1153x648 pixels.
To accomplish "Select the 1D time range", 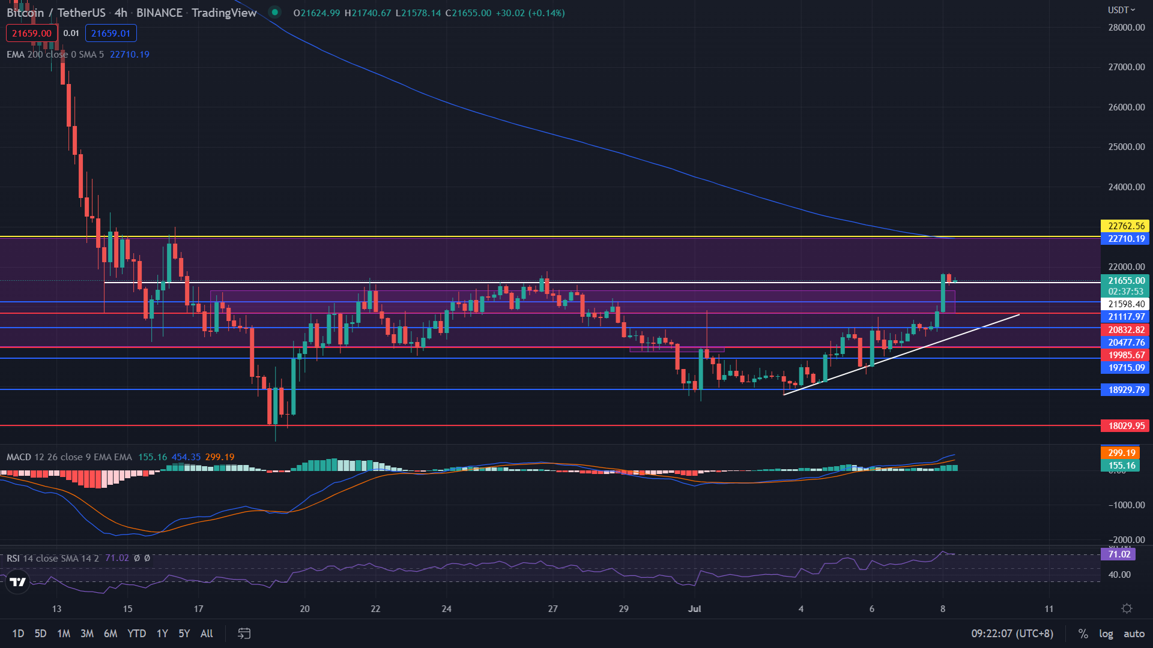I will point(18,633).
